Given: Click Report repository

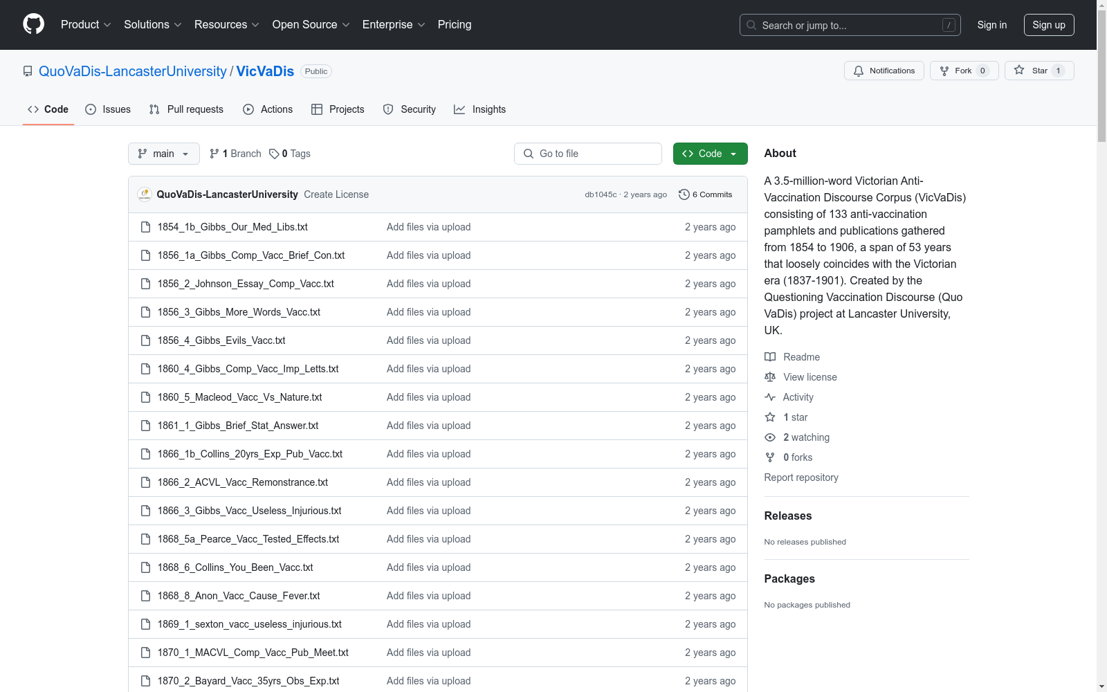Looking at the screenshot, I should tap(801, 477).
